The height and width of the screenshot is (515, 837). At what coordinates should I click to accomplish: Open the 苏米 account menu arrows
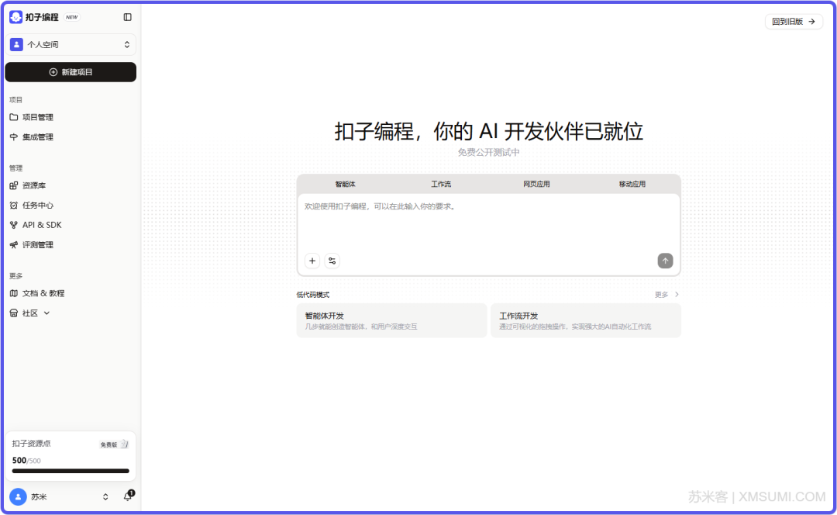pos(105,497)
